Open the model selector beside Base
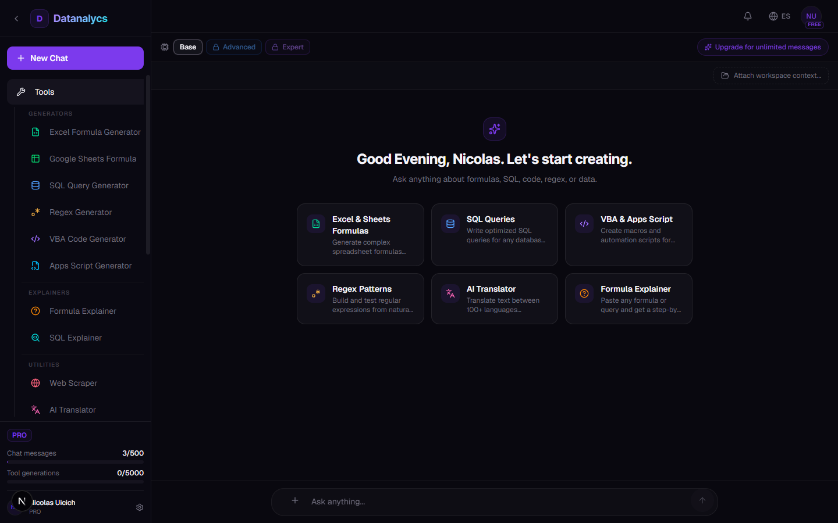838x523 pixels. (x=165, y=47)
